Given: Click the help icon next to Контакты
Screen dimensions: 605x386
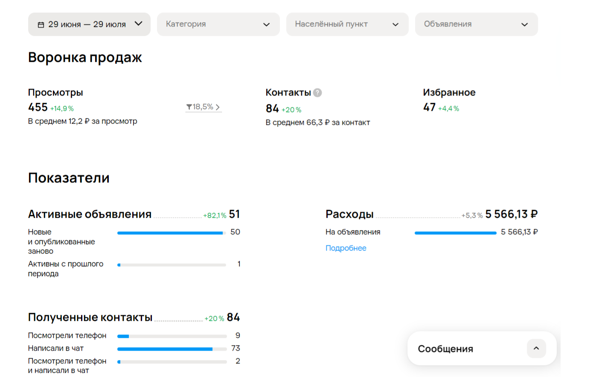Looking at the screenshot, I should (x=317, y=92).
